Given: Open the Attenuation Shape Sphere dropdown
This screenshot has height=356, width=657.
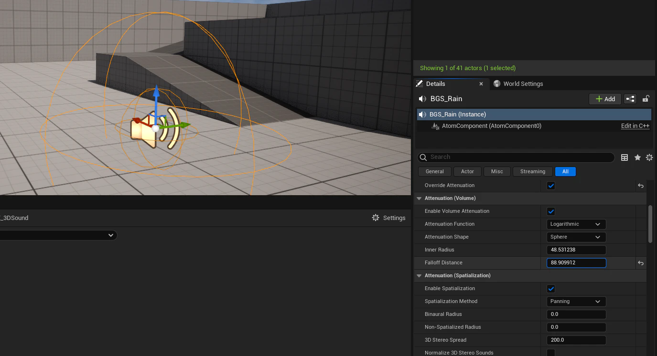Looking at the screenshot, I should (576, 237).
